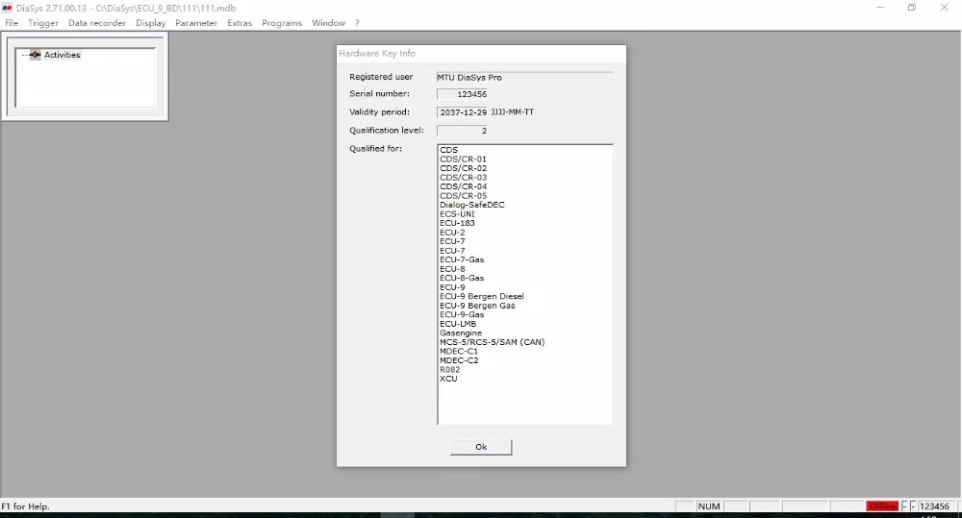Screen dimensions: 962x518
Task: Open the Trigger menu
Action: point(43,23)
